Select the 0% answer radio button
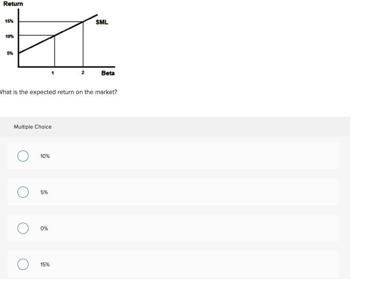 pyautogui.click(x=23, y=228)
